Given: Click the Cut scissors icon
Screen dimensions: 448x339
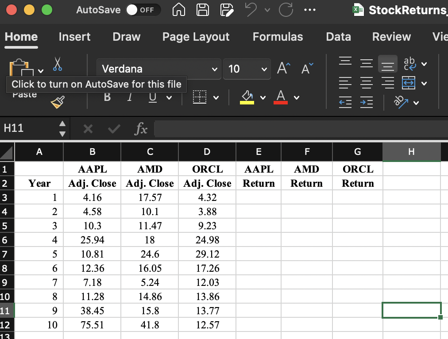Looking at the screenshot, I should pyautogui.click(x=58, y=64).
